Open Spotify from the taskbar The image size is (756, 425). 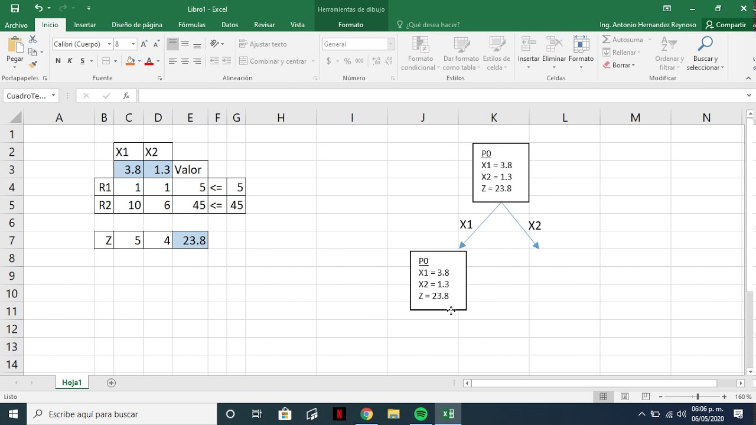(421, 414)
